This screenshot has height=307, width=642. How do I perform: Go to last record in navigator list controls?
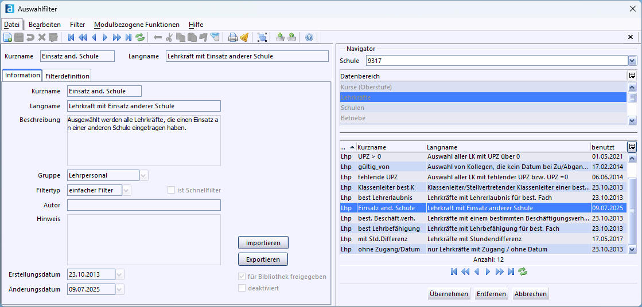(511, 271)
